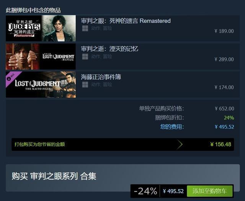The height and width of the screenshot is (201, 245).
Task: Open the Lost Judgment game thumbnail
Action: pos(41,56)
